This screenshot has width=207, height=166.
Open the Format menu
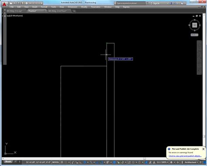[44, 7]
